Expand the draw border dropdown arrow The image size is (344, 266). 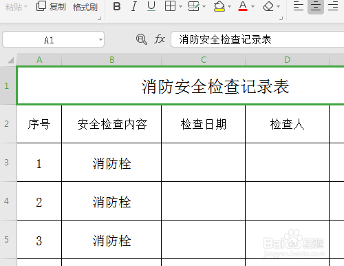click(204, 6)
